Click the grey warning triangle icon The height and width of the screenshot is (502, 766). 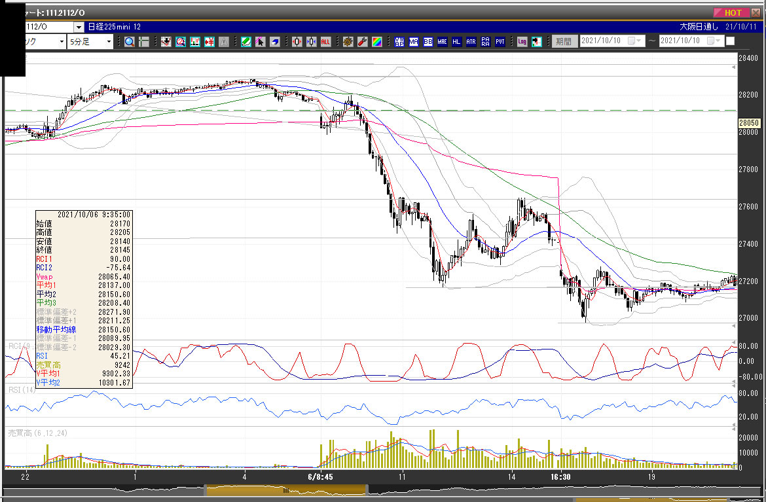pyautogui.click(x=224, y=42)
